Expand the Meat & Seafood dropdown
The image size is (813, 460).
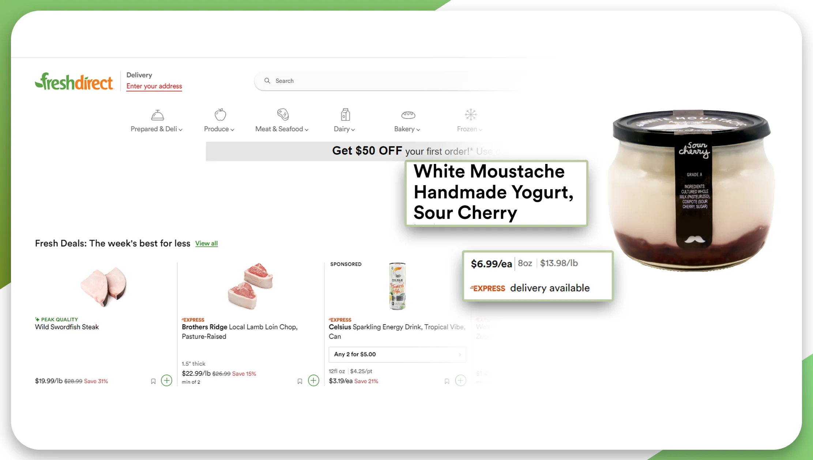[x=282, y=120]
